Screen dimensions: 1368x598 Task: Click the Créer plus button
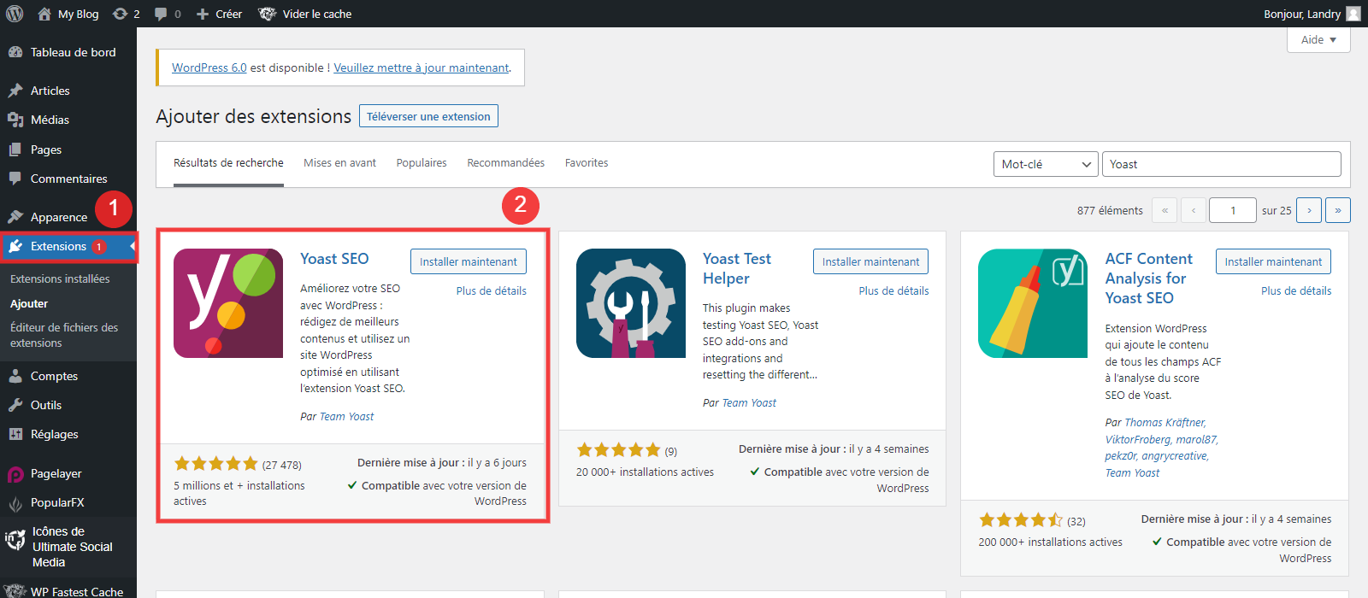tap(219, 14)
